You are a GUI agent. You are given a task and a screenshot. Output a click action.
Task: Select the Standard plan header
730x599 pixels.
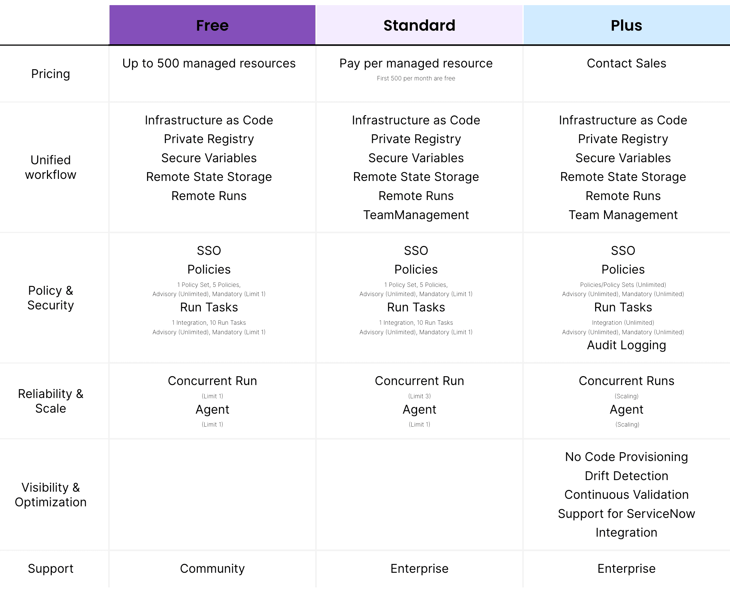419,25
